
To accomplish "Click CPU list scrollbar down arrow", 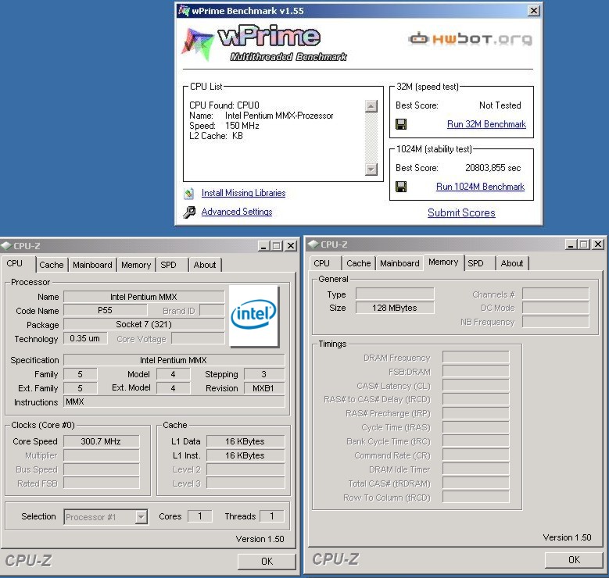I will [x=371, y=169].
